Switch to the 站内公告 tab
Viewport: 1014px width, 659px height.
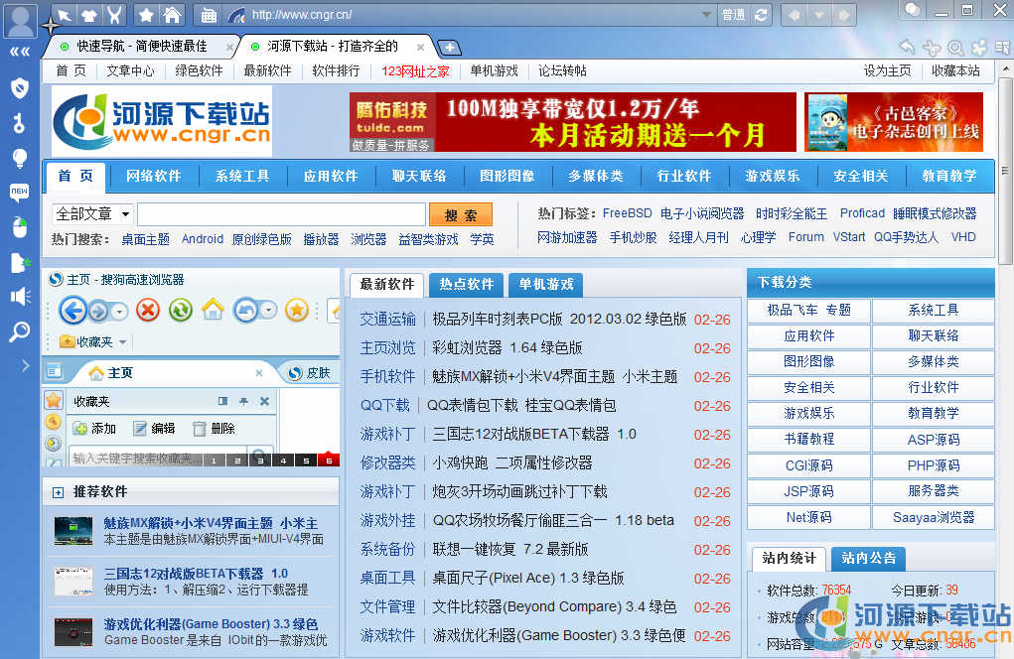pyautogui.click(x=868, y=559)
